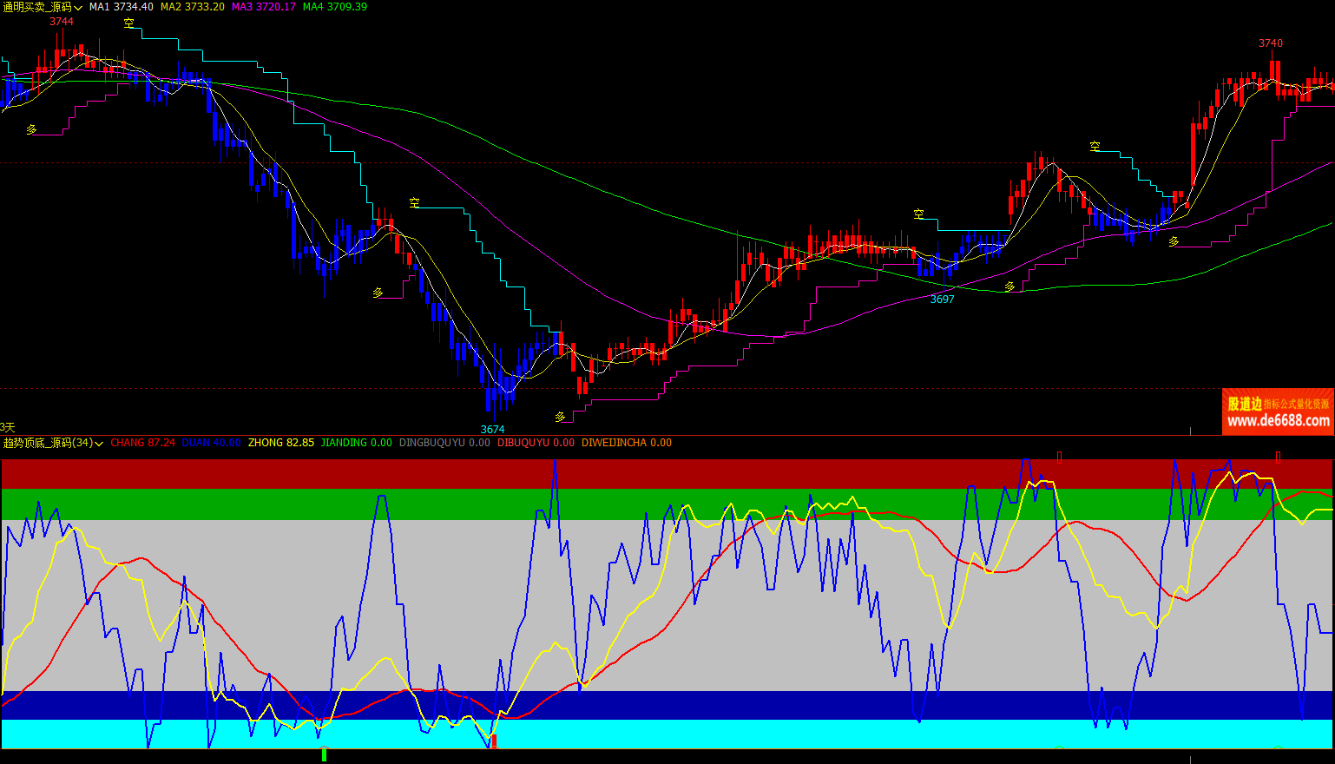Click the green signal bar on bottom axis
The height and width of the screenshot is (764, 1335).
tap(324, 755)
